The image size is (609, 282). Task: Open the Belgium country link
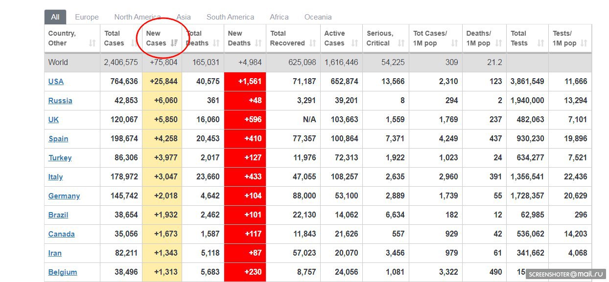click(x=63, y=272)
